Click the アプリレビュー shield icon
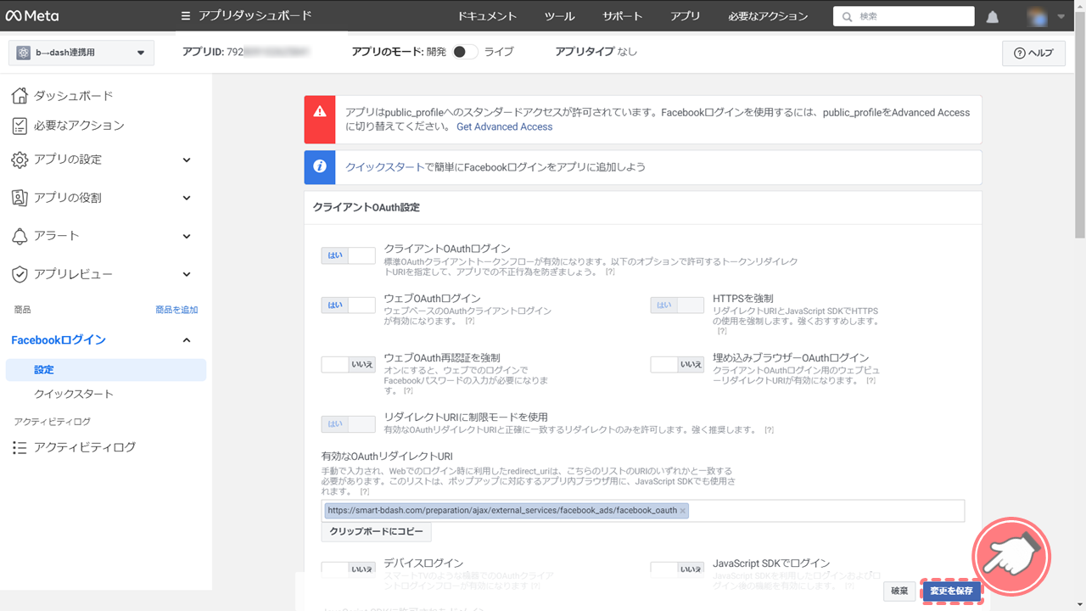 pyautogui.click(x=20, y=274)
